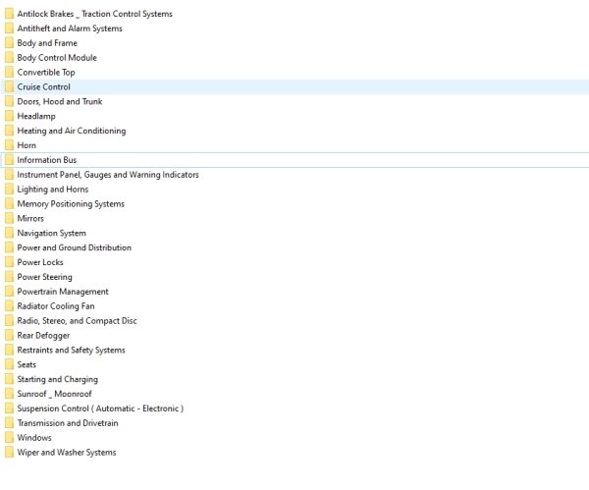Select the 'Wiper and Washer Systems' name

pyautogui.click(x=67, y=453)
